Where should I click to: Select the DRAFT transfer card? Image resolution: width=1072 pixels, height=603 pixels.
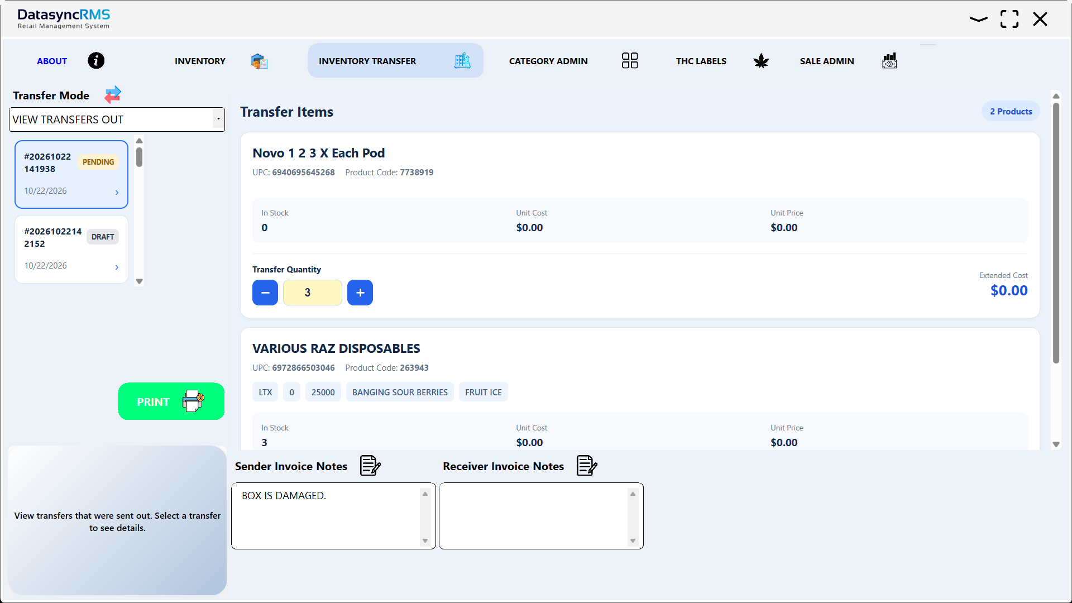71,249
